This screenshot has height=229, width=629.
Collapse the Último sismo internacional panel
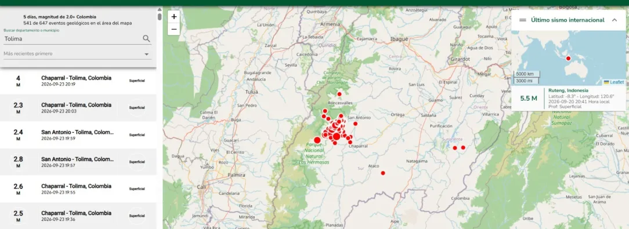(614, 20)
